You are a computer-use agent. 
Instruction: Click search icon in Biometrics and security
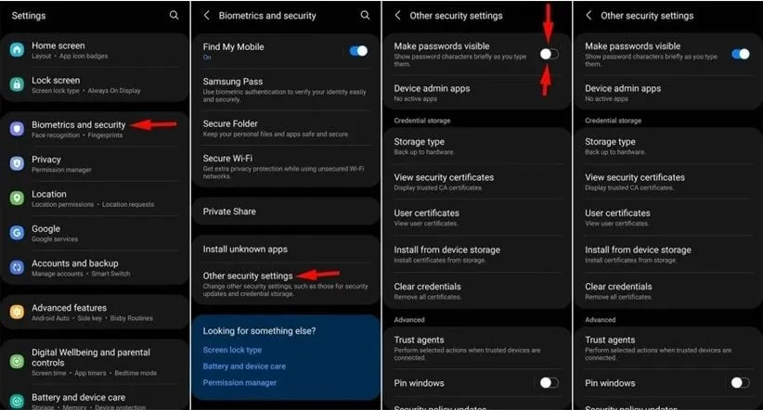coord(365,15)
